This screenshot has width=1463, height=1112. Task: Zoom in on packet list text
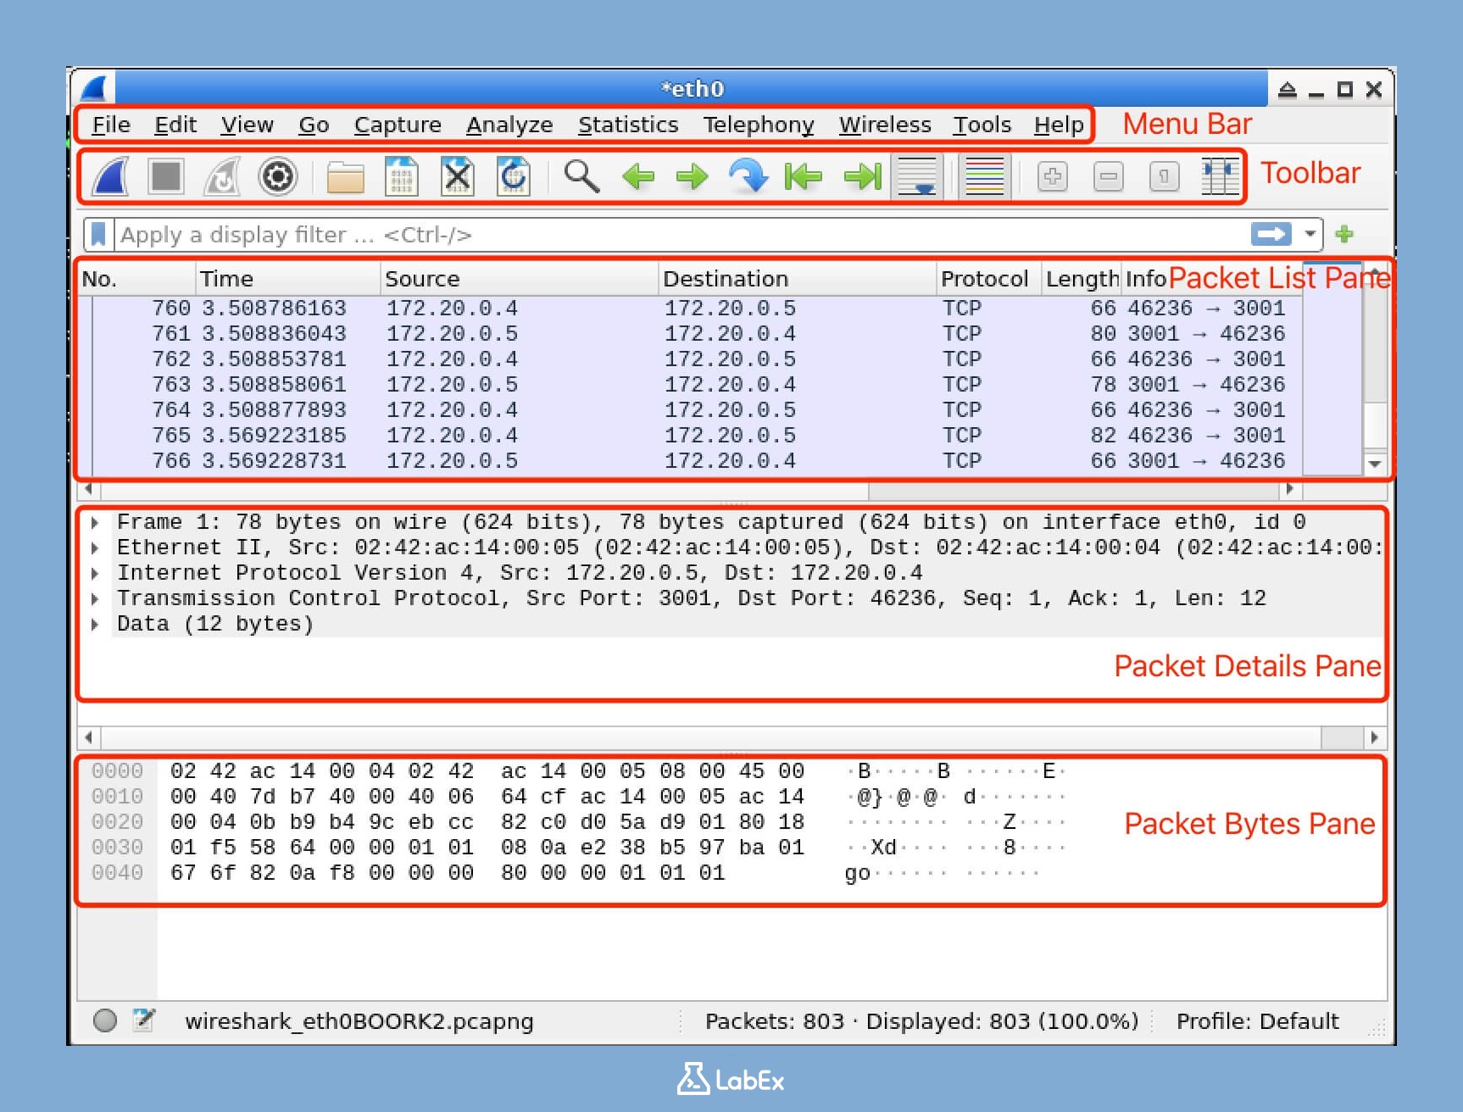point(1051,176)
